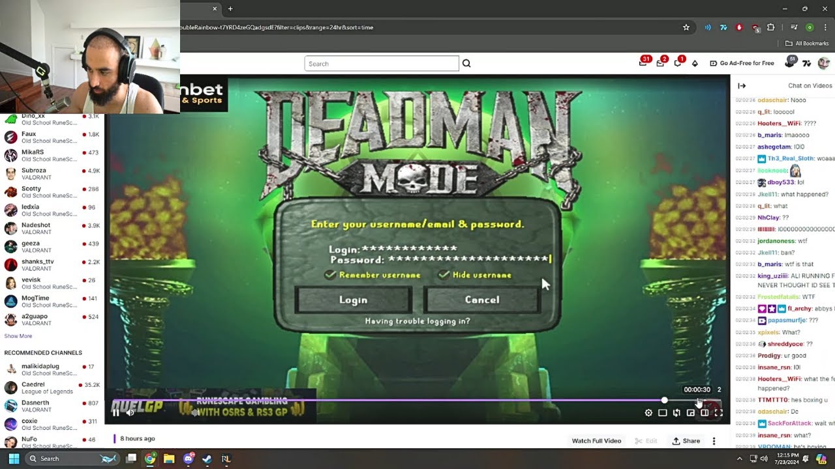The height and width of the screenshot is (469, 835).
Task: Open Chrome Extensions puzzle icon
Action: (x=771, y=27)
